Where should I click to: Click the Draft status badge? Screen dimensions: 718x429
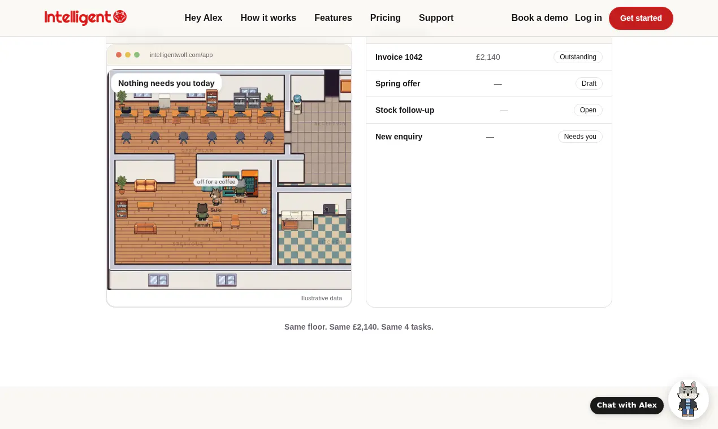(x=589, y=84)
